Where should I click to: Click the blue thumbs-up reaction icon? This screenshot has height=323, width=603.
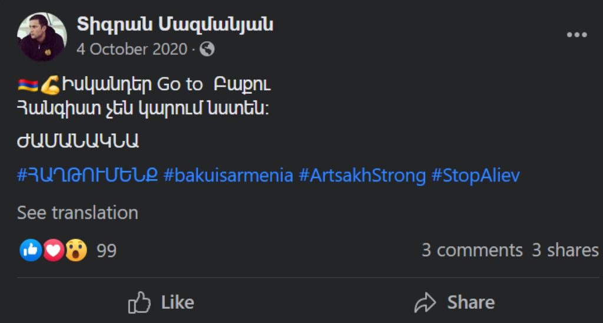[x=30, y=251]
